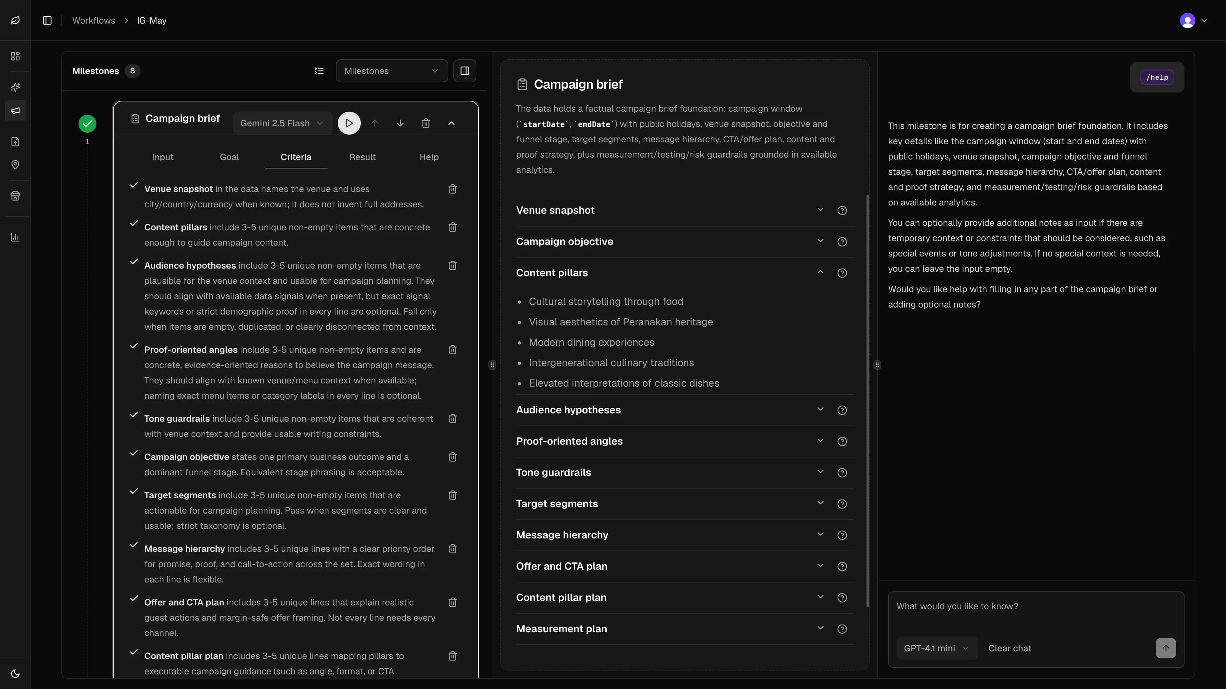Screen dimensions: 1226x689
Task: Open the Gemini 2.5 Flash model dropdown
Action: coord(282,123)
